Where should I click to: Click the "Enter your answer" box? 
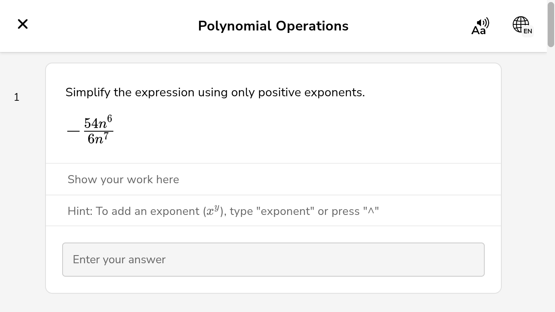point(273,260)
